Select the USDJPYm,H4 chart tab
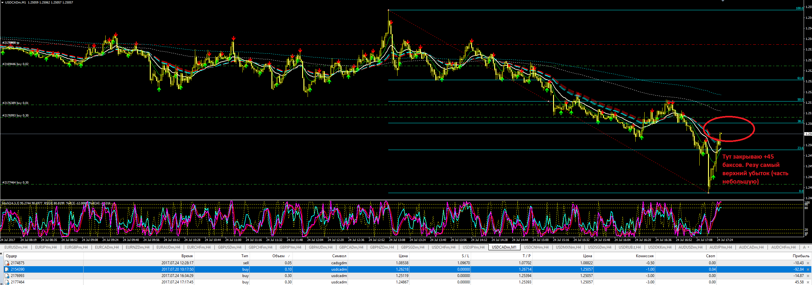 [x=474, y=247]
